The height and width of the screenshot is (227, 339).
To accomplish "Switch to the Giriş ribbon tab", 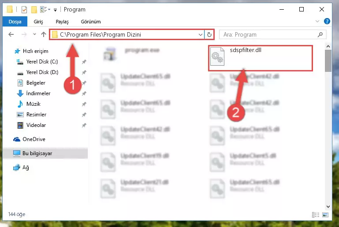I will tap(38, 22).
